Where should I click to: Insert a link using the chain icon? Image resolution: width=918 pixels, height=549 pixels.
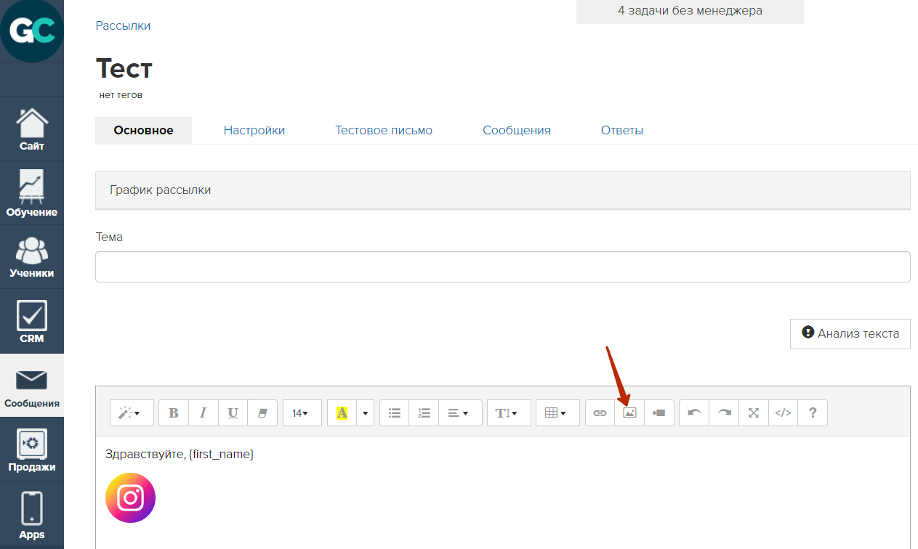point(600,412)
